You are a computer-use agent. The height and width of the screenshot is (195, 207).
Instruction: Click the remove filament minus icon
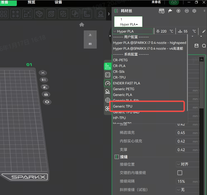pos(187,11)
